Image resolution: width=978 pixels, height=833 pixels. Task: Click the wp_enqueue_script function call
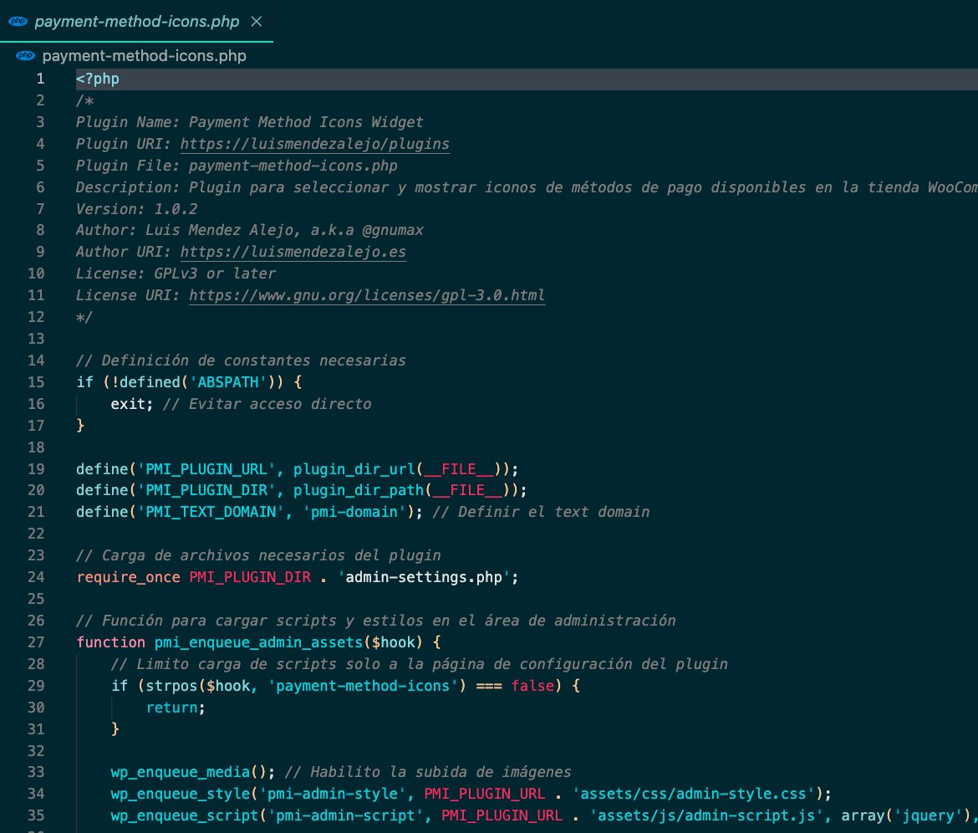pyautogui.click(x=185, y=815)
